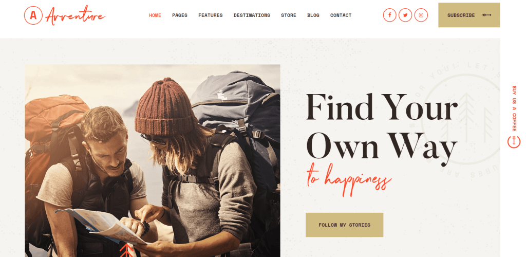This screenshot has width=526, height=257.
Task: Click the Buy Us A Coffee link
Action: [x=514, y=108]
